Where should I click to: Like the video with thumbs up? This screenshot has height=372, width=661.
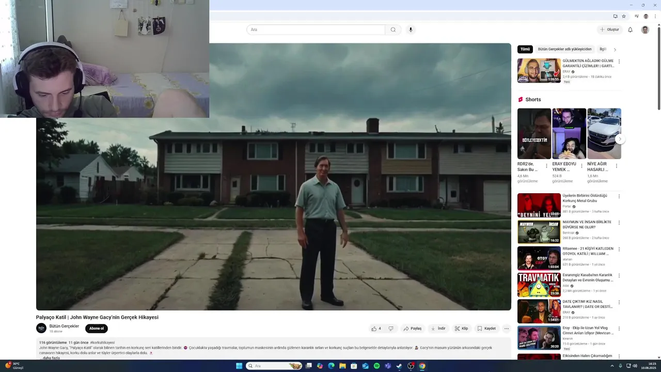click(x=376, y=329)
